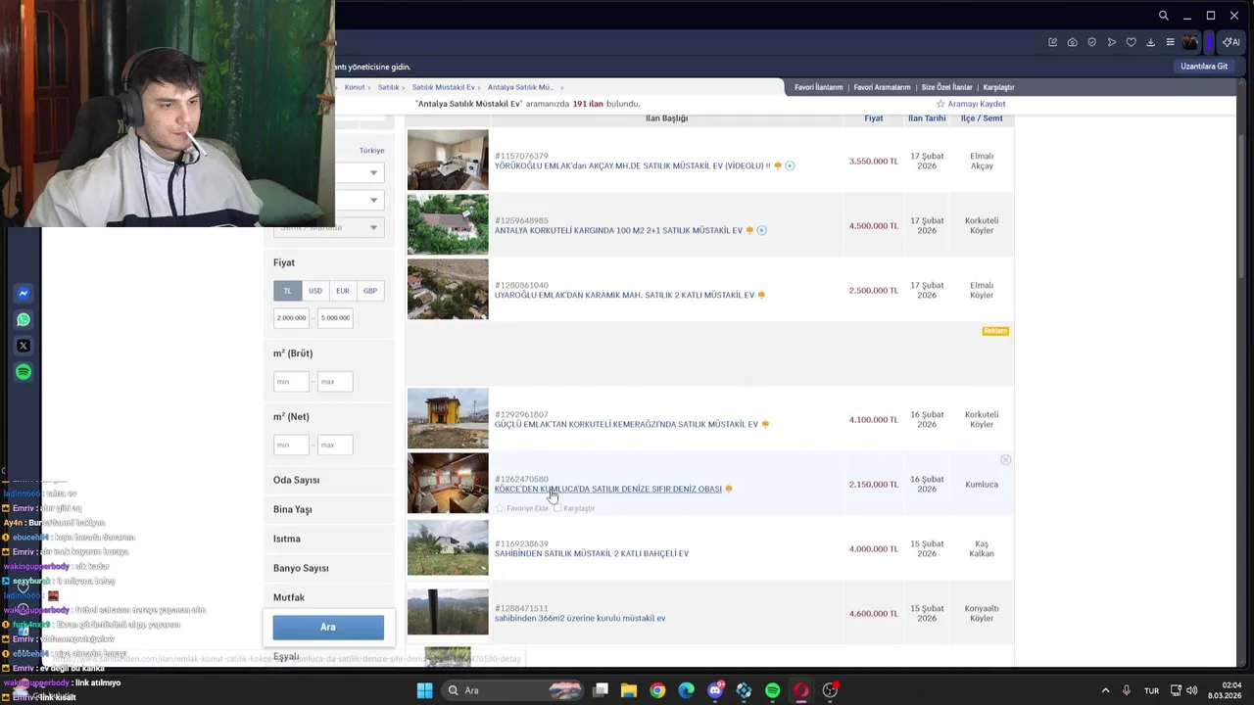1254x705 pixels.
Task: Click the maximum price field 5.000.000
Action: (x=335, y=317)
